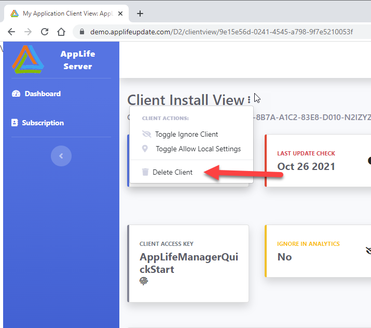Click the padlock site info icon

coord(82,32)
